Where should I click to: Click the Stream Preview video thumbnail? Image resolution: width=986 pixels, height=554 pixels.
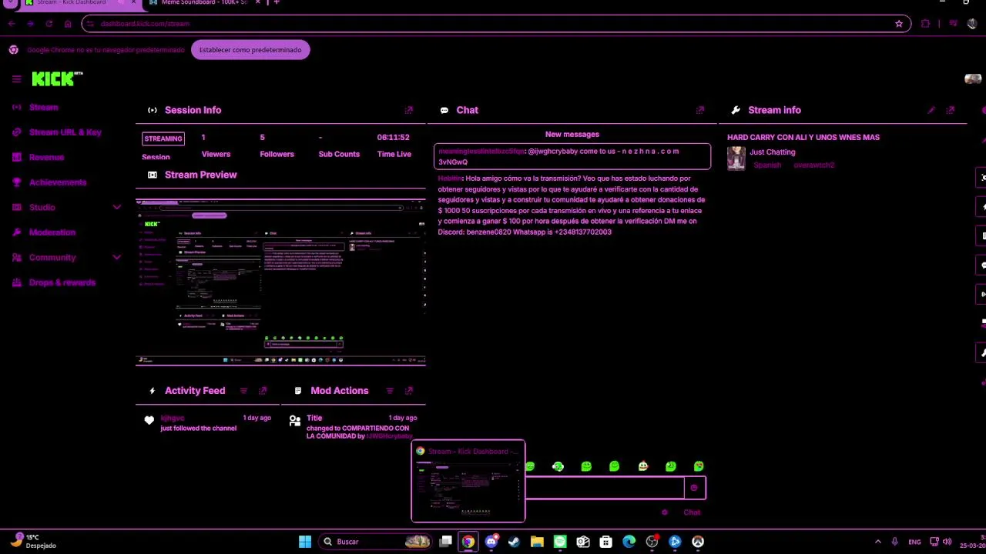pos(280,282)
